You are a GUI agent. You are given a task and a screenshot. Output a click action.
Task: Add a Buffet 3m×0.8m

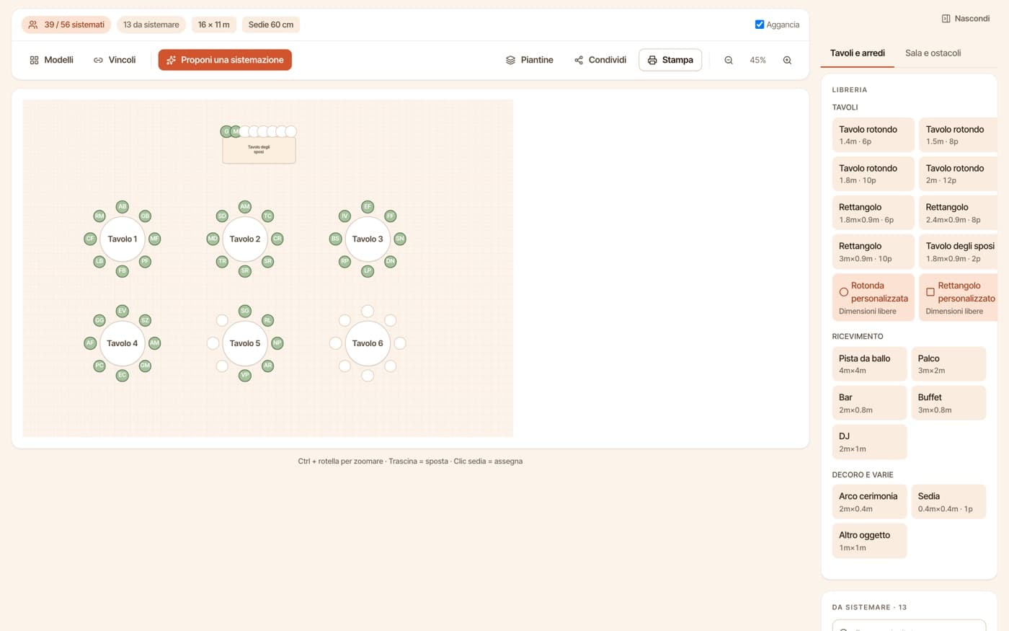point(948,403)
